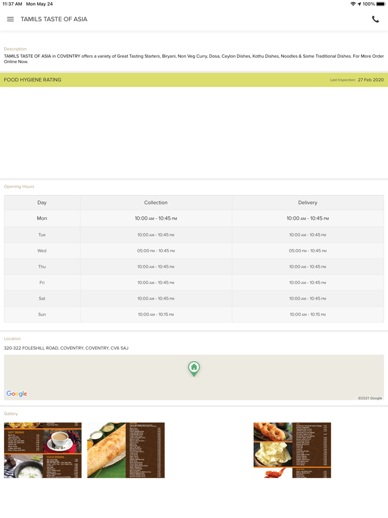The height and width of the screenshot is (518, 388).
Task: Click the ©2021 Google map attribution
Action: (x=370, y=398)
